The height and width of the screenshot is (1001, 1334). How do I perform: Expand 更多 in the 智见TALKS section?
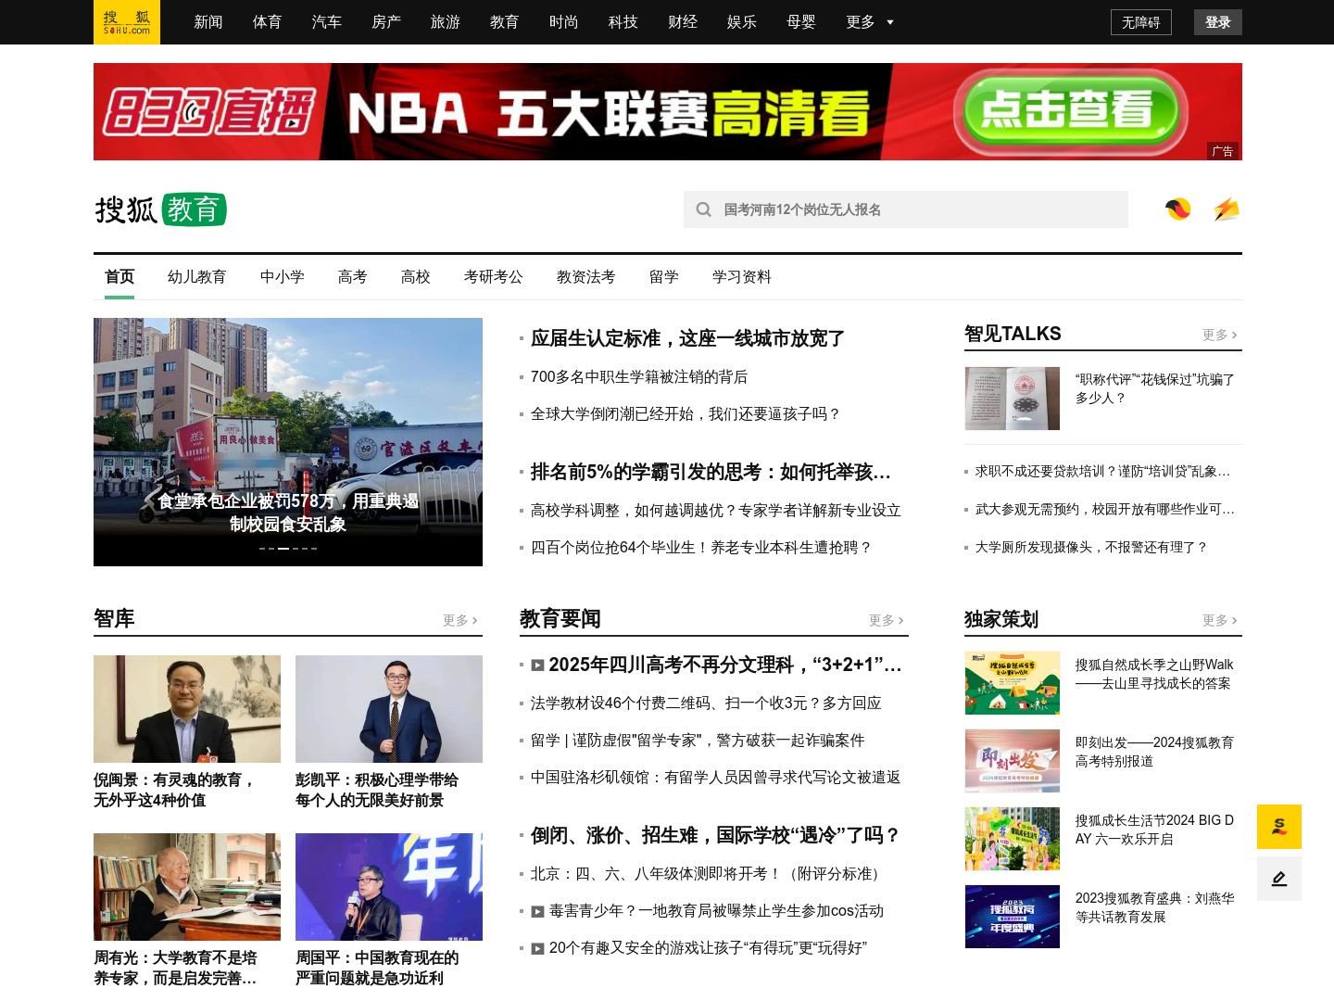point(1219,335)
